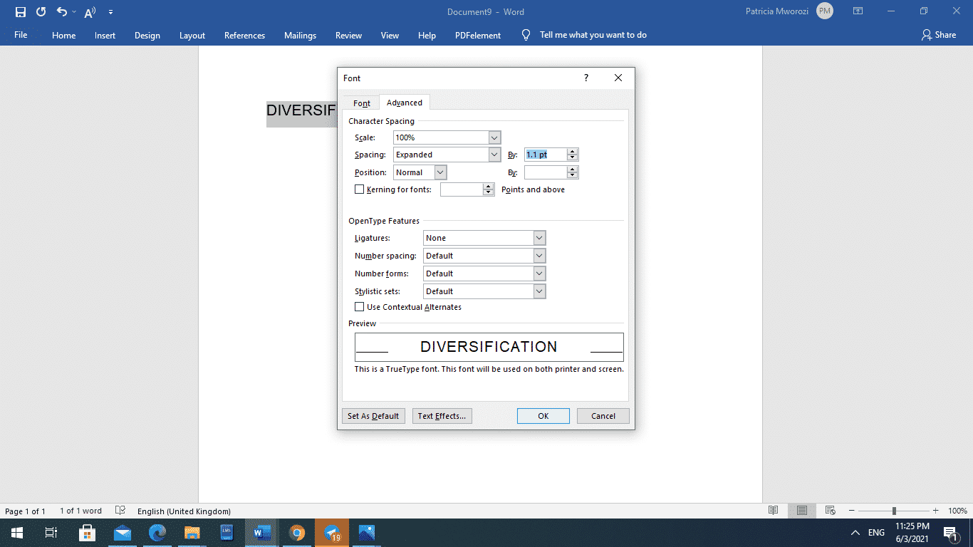Check Use Contextual Alternates
The height and width of the screenshot is (547, 973).
pyautogui.click(x=360, y=306)
